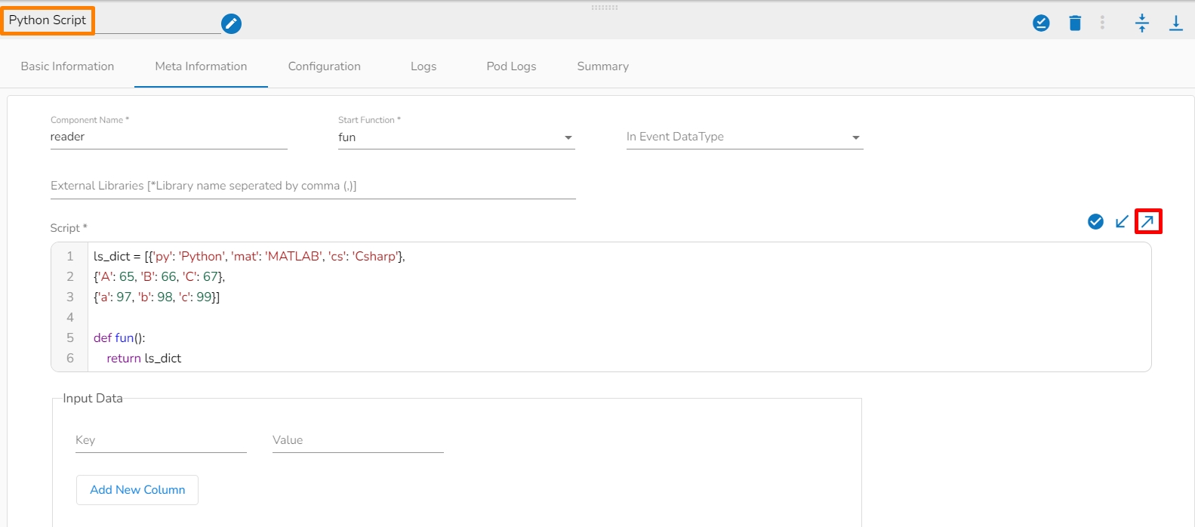
Task: Expand the In Event DataType dropdown
Action: [744, 137]
